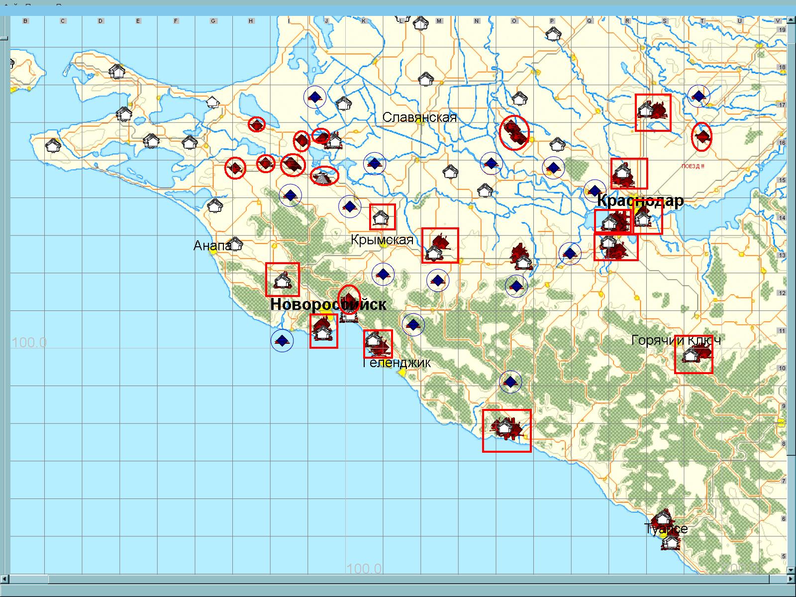
Task: Select grid column header B
Action: (25, 21)
